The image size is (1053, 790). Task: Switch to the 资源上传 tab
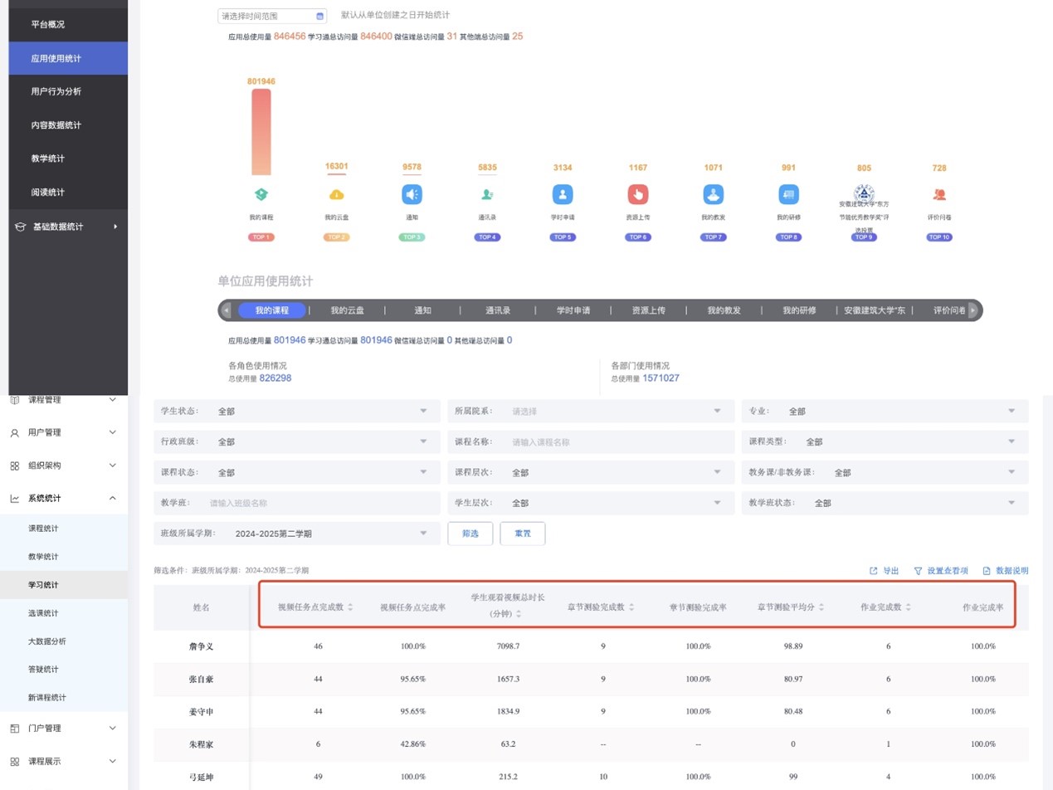tap(648, 310)
